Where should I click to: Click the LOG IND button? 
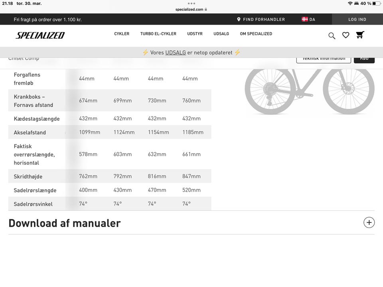(x=357, y=19)
